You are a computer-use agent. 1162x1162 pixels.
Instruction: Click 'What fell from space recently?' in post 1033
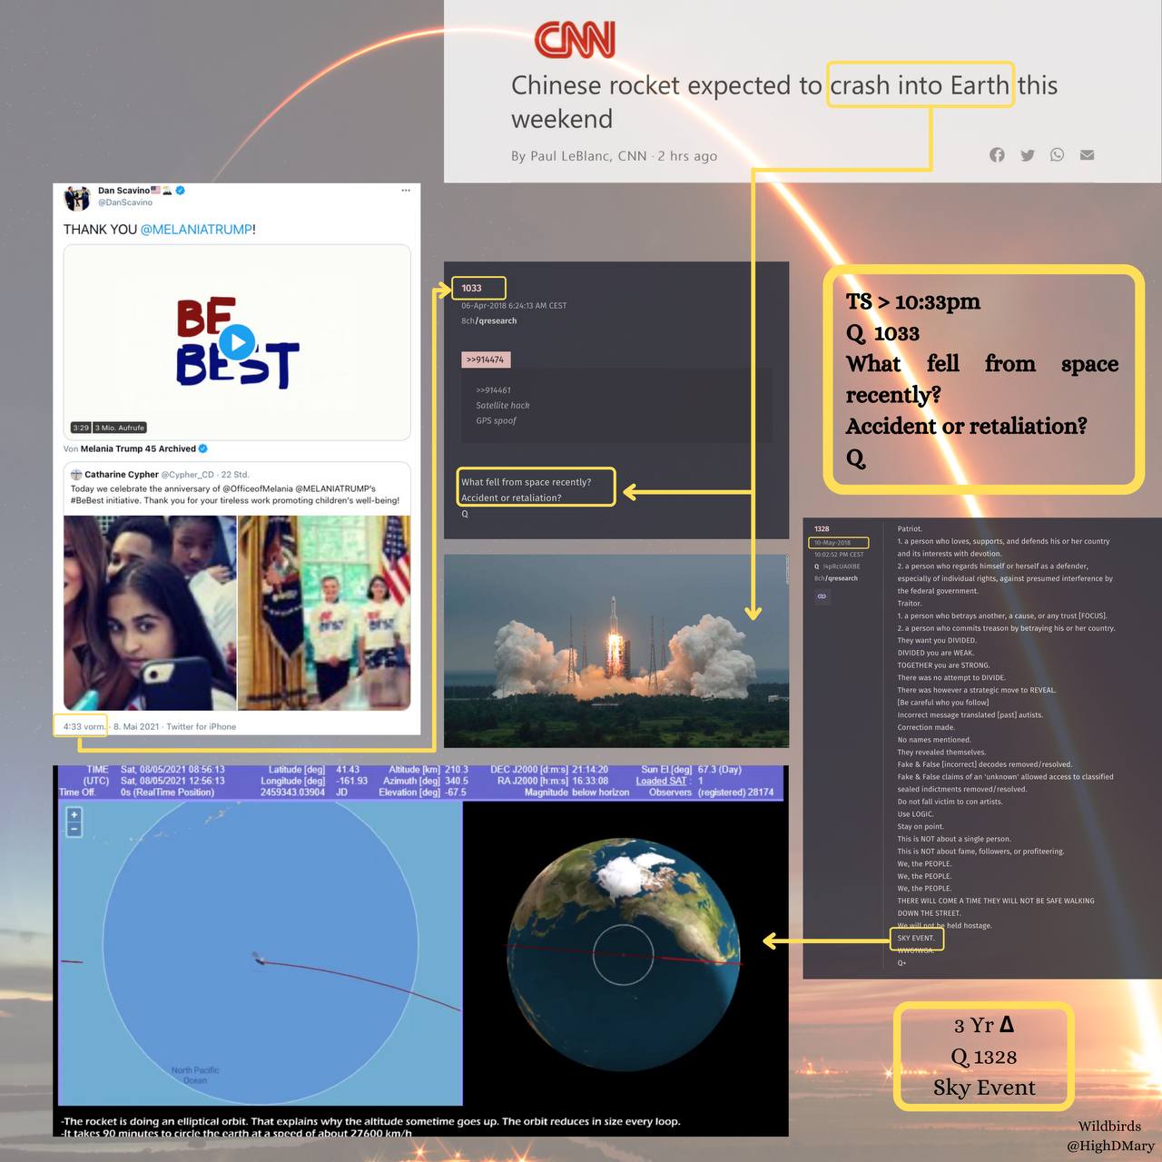coord(526,482)
